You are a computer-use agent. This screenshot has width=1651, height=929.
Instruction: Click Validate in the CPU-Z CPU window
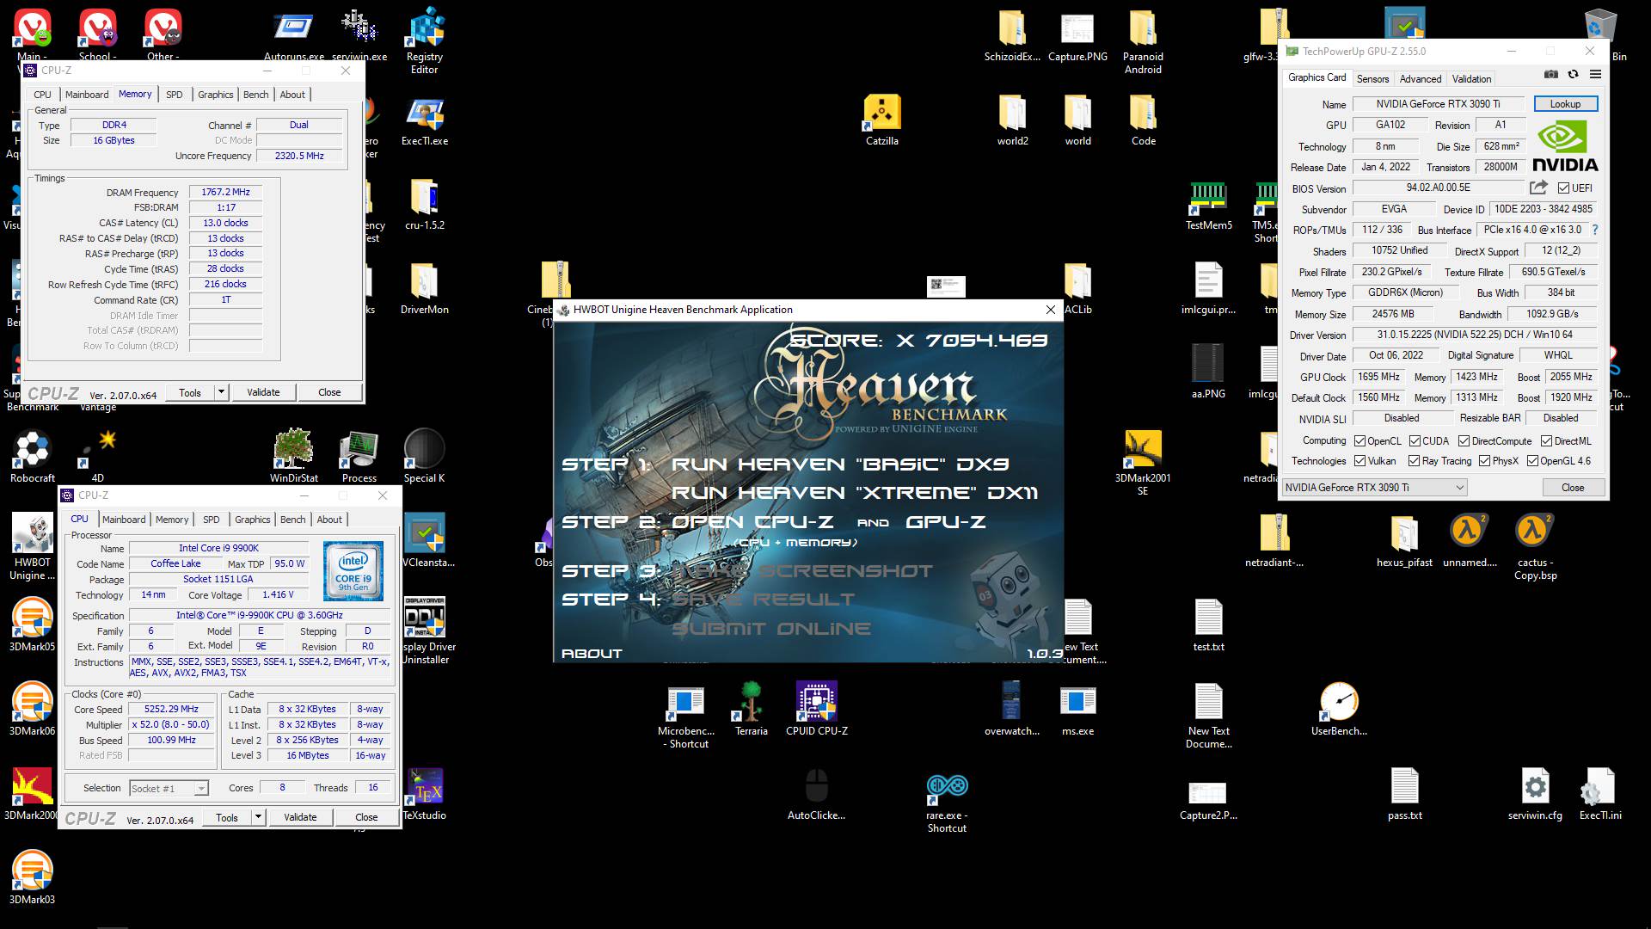(x=300, y=817)
